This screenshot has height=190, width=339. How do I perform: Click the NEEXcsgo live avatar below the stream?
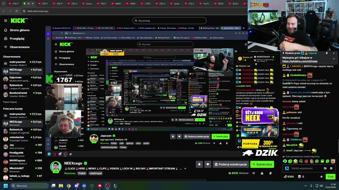pos(56,167)
